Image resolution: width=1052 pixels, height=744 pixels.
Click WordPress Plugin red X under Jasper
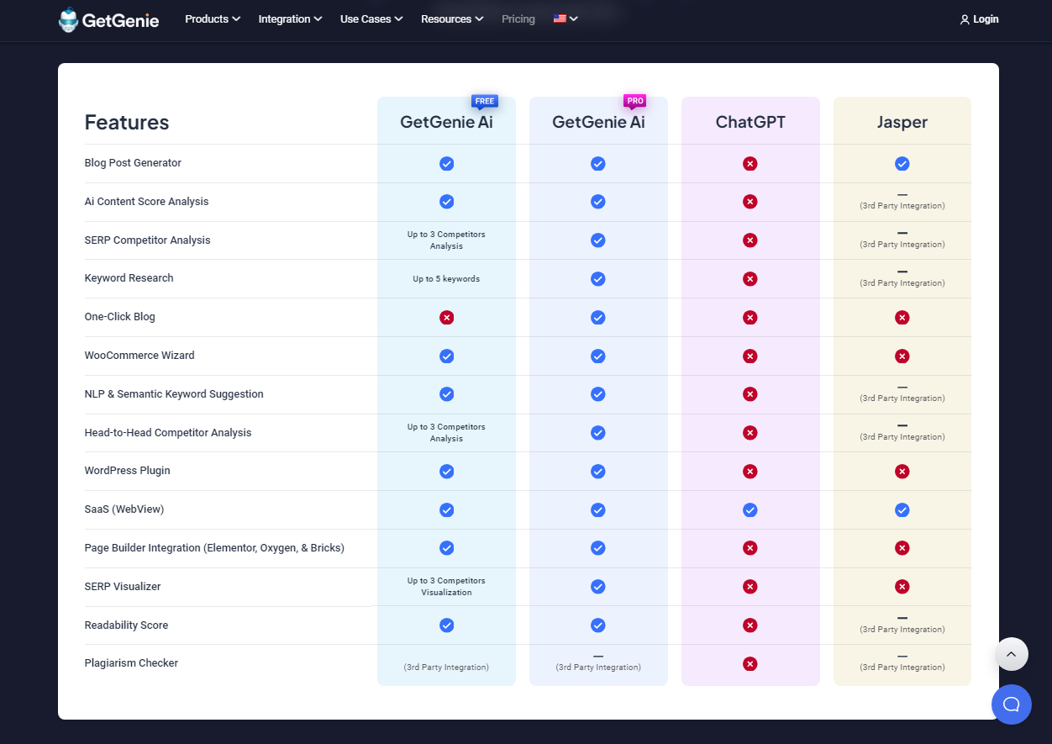(902, 472)
